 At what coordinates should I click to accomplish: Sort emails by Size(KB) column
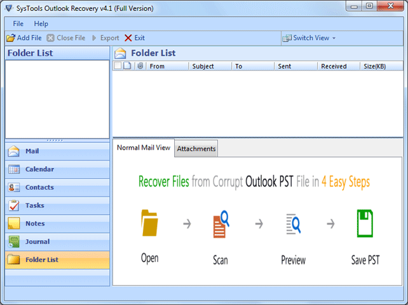(x=381, y=66)
